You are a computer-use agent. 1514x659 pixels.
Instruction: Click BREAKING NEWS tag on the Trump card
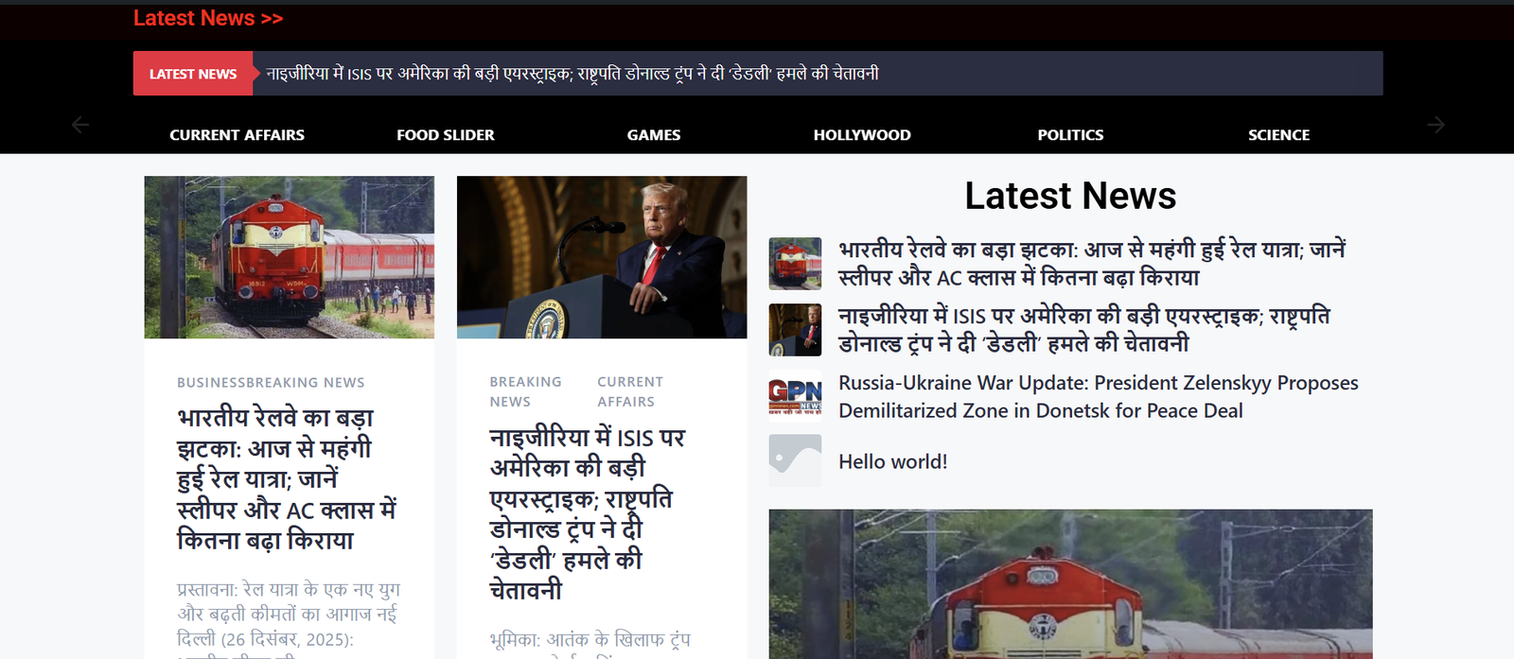[x=525, y=391]
